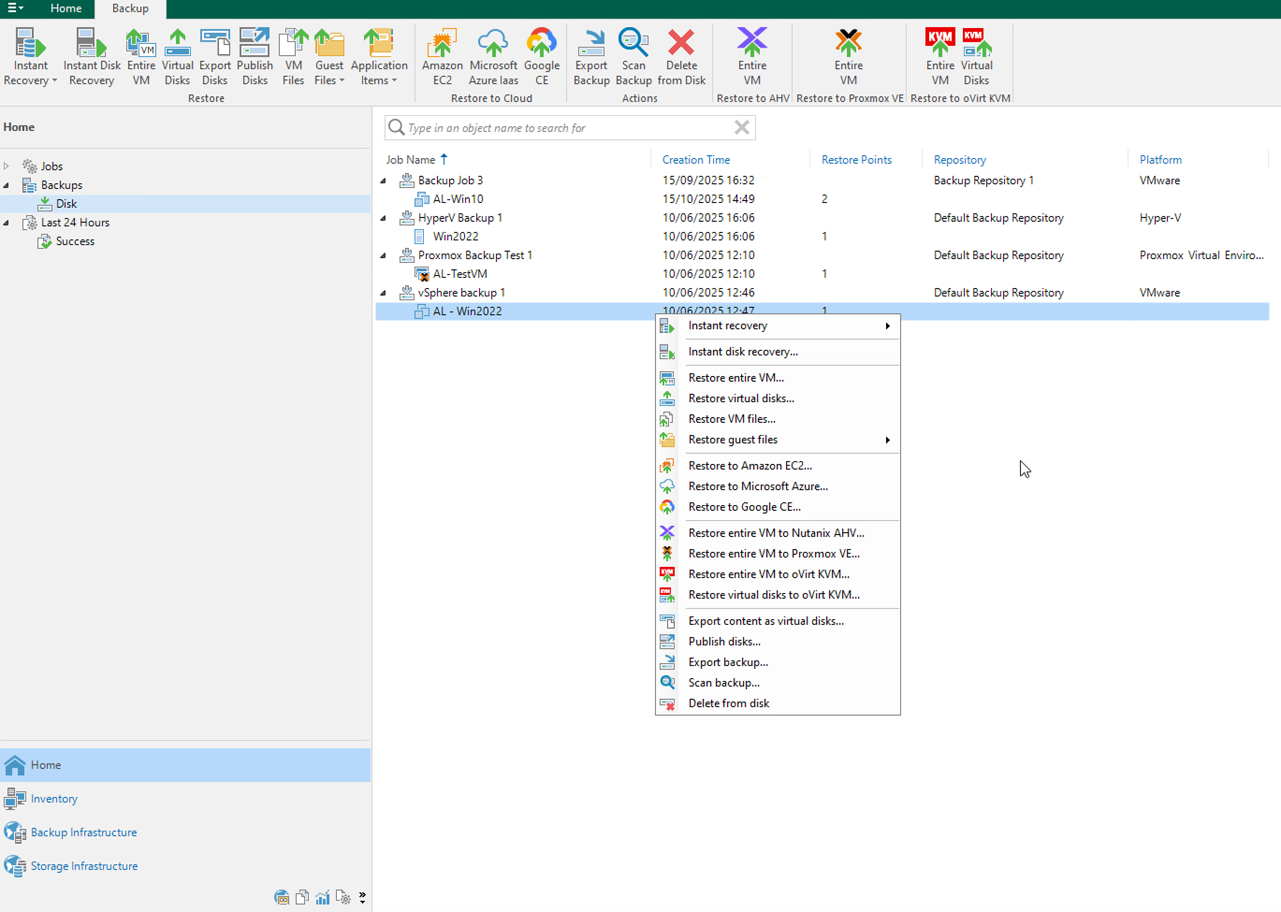Expand the Jobs tree node
Screen dimensions: 1281x912
click(6, 166)
